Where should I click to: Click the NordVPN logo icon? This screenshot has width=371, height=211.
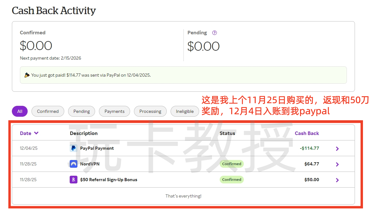(74, 164)
